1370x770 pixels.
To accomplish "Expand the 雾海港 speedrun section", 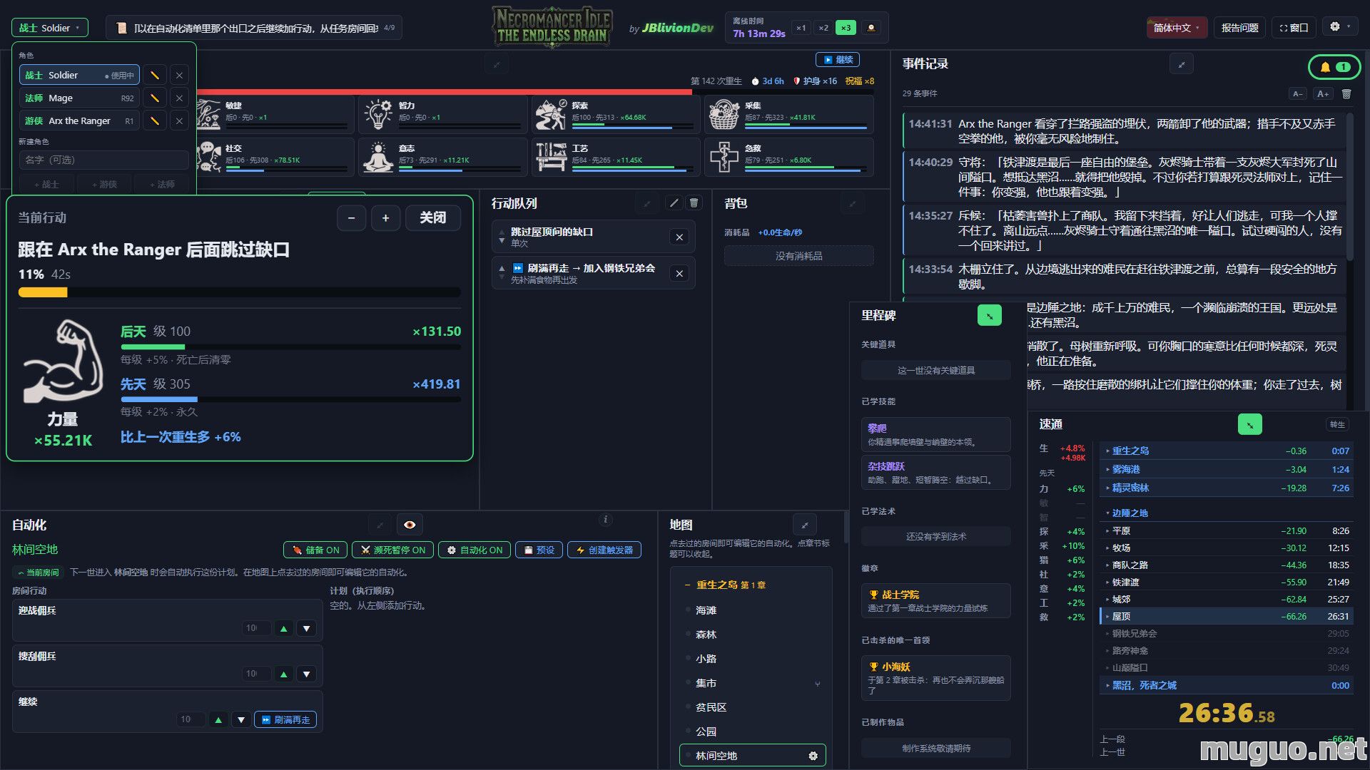I will pos(1227,469).
